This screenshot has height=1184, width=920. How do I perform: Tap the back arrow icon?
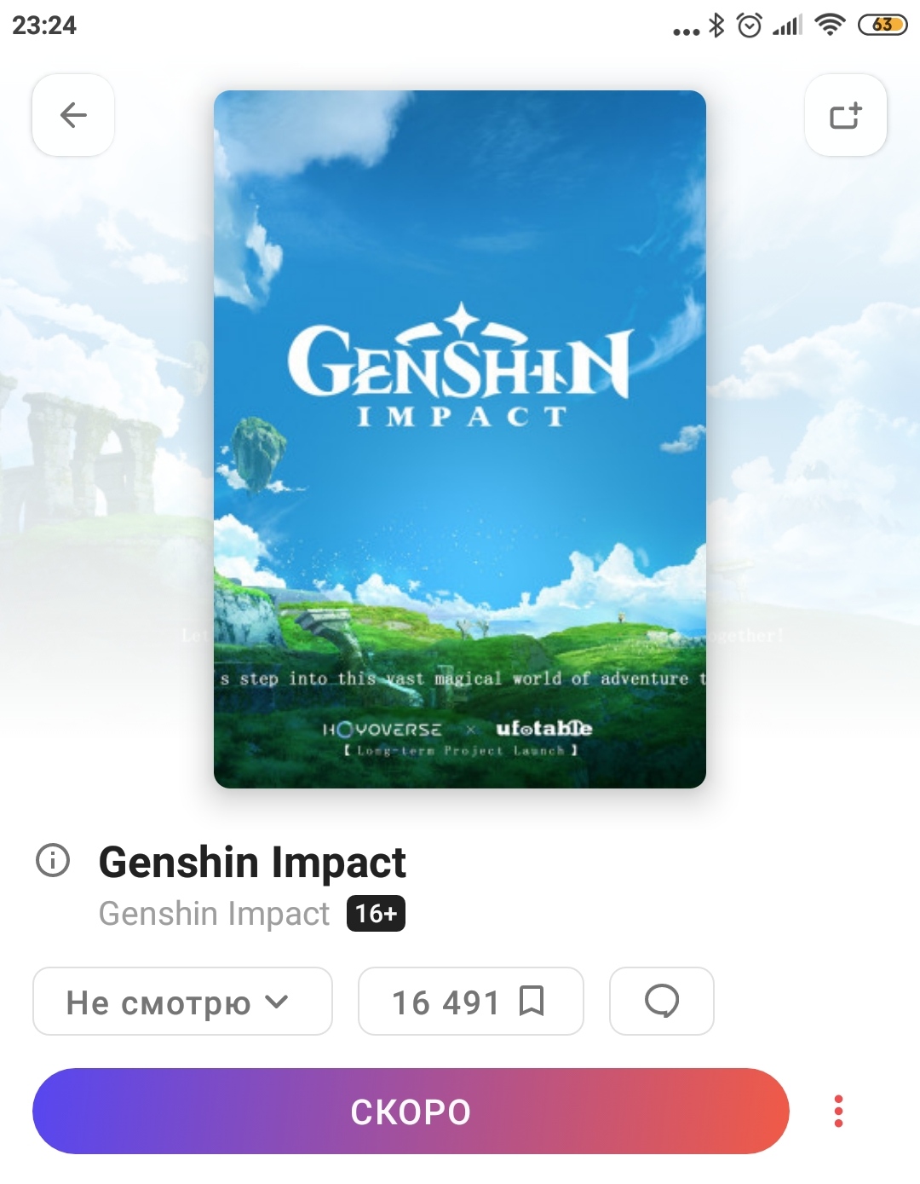[x=73, y=115]
